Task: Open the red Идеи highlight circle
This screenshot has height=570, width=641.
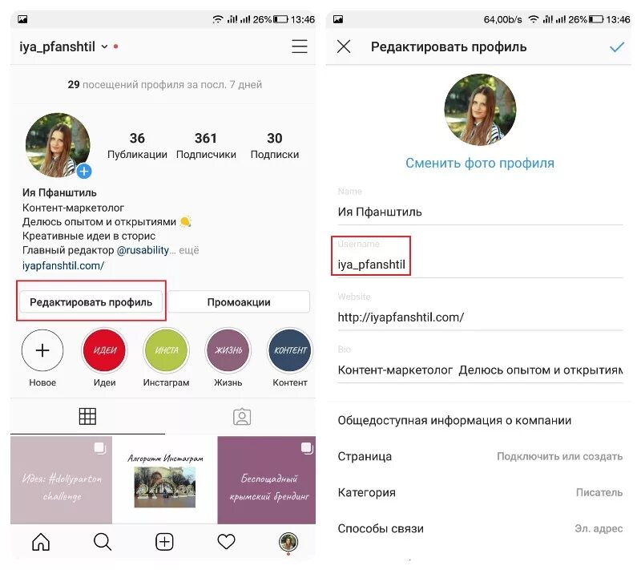Action: click(105, 350)
